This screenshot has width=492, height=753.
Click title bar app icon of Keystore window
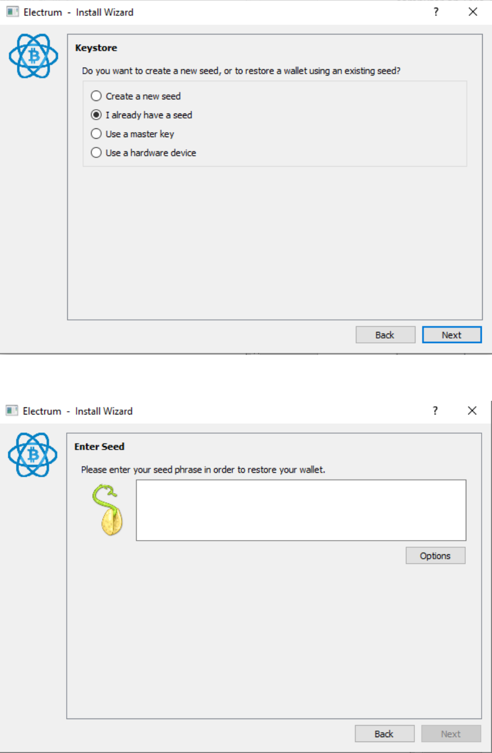click(x=12, y=12)
